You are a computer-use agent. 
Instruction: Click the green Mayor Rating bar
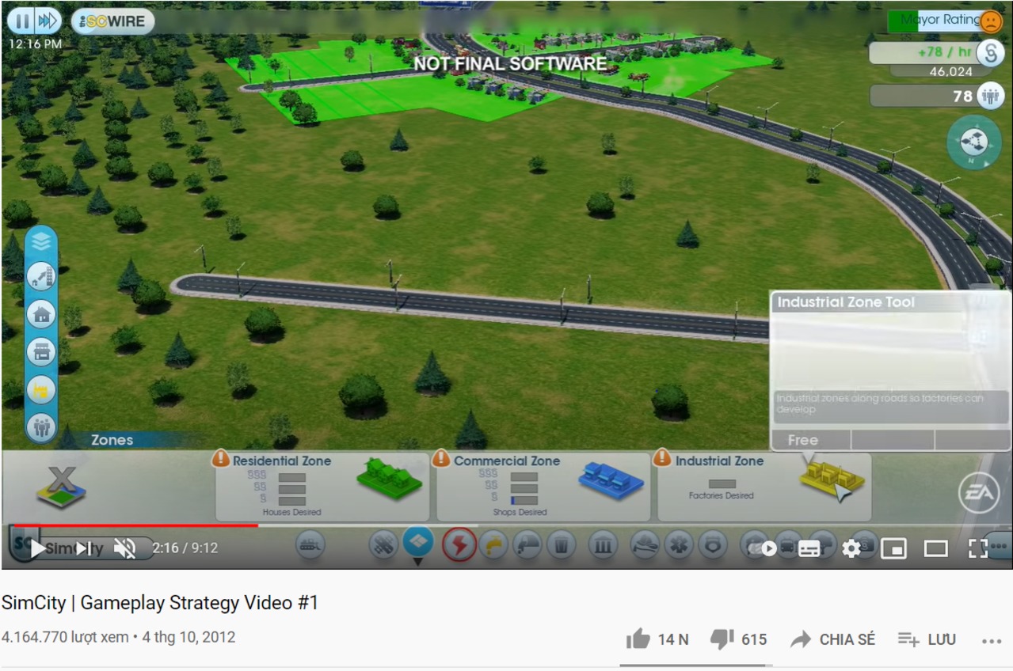(903, 21)
